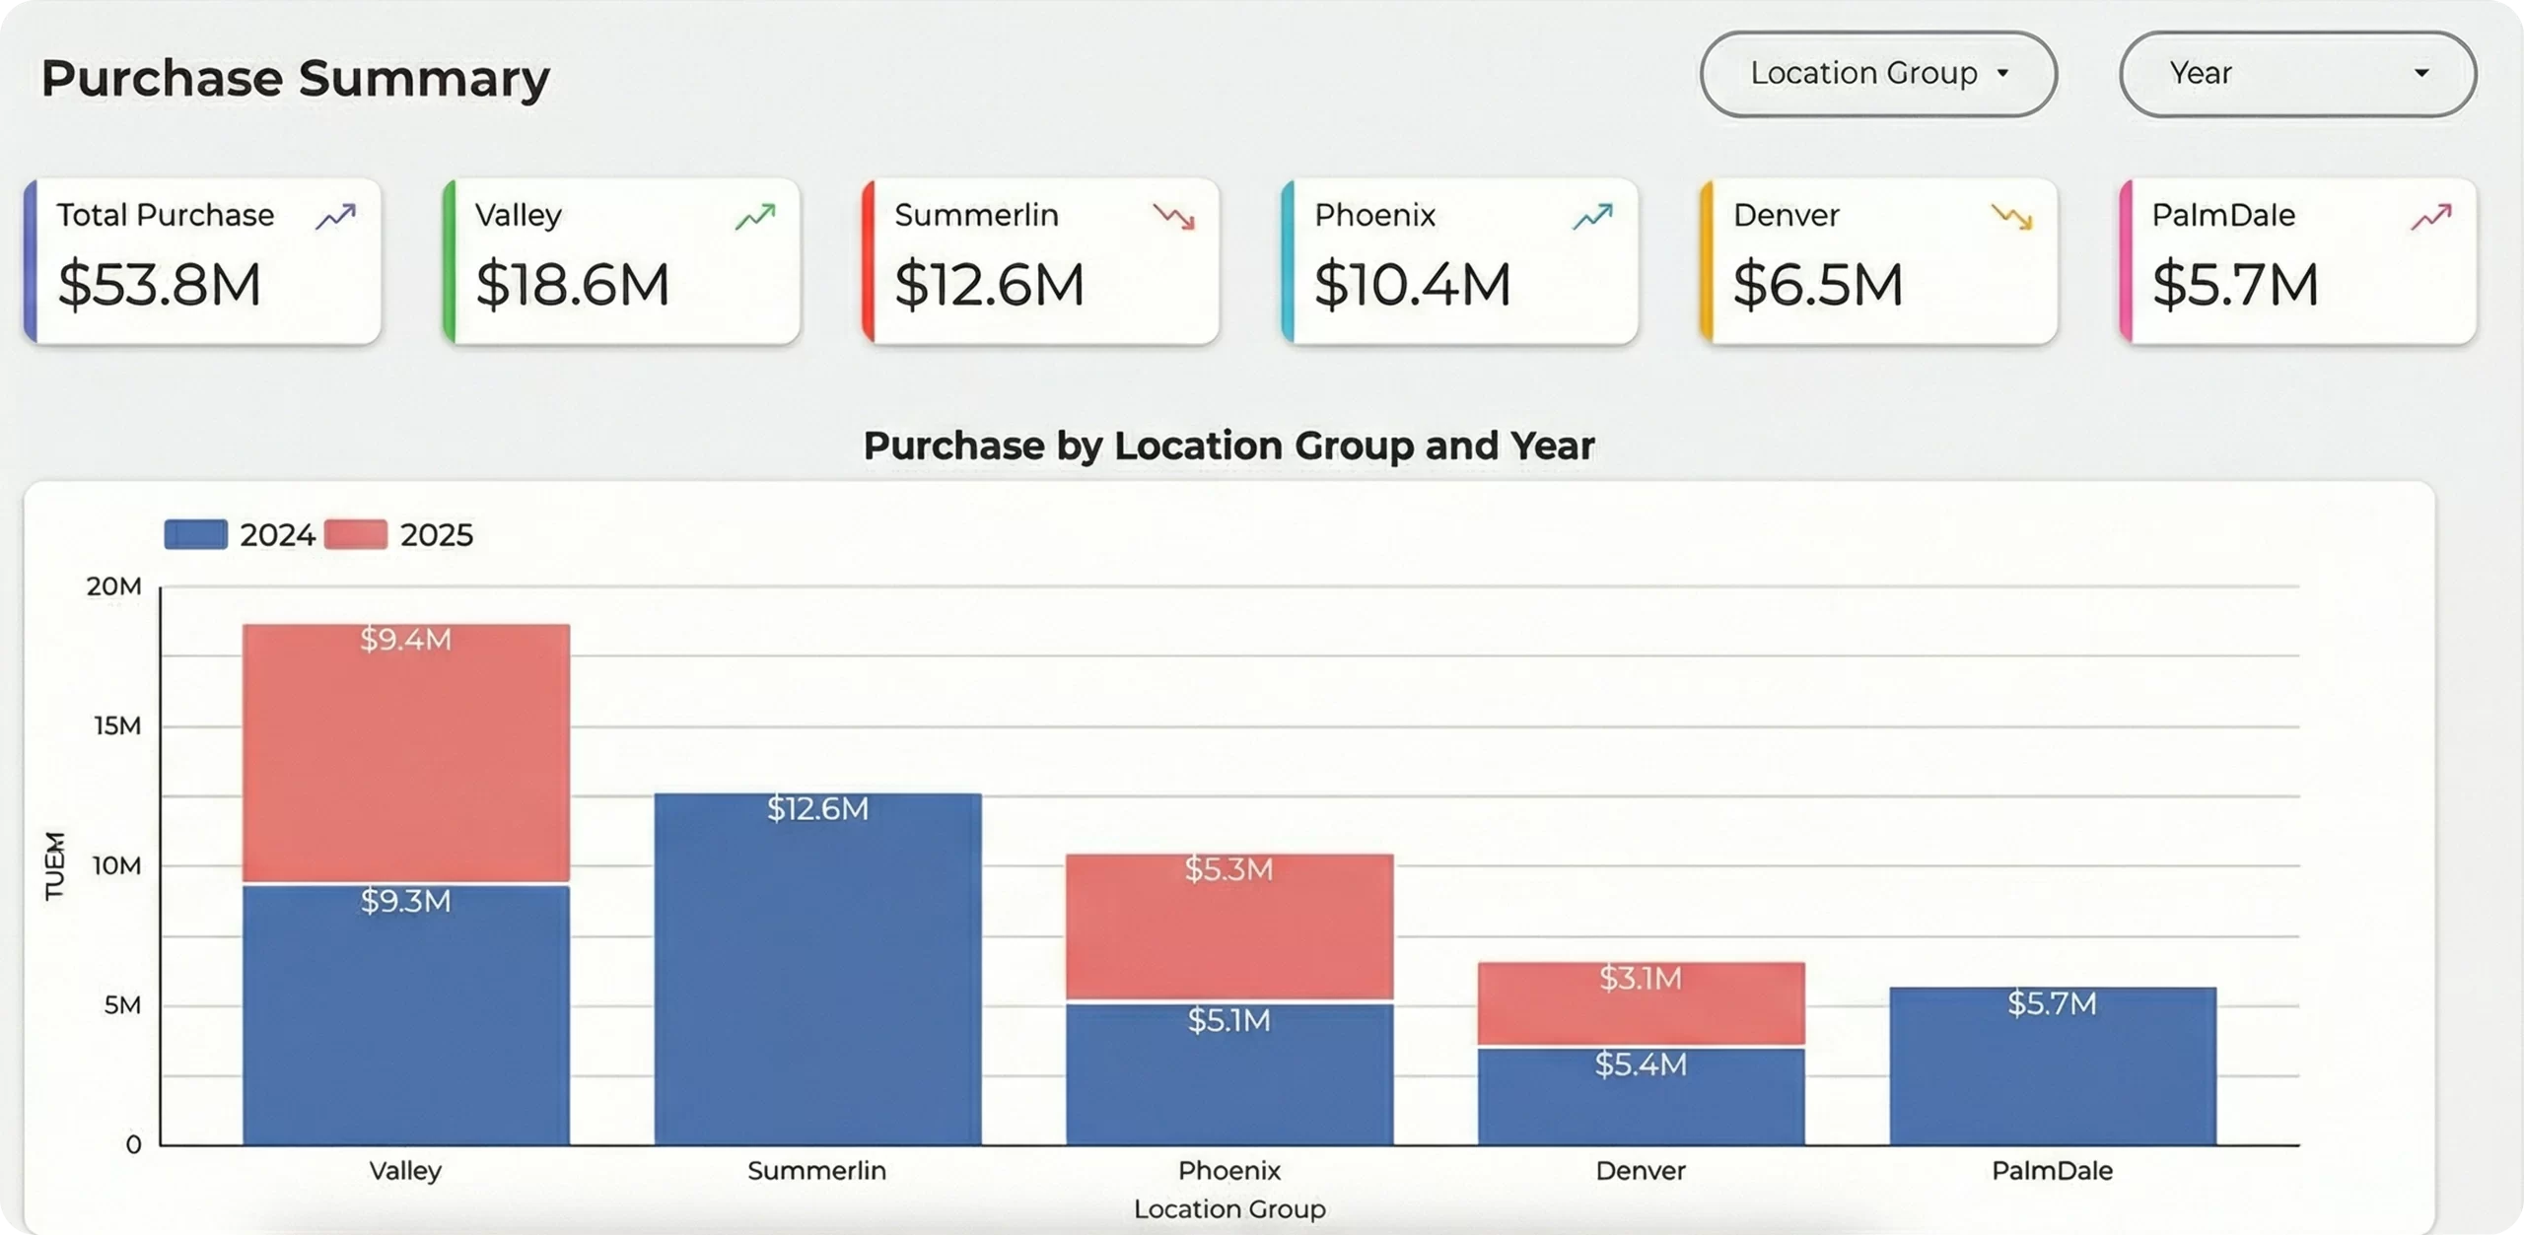Open the Location Group dropdown
This screenshot has height=1235, width=2524.
1876,73
